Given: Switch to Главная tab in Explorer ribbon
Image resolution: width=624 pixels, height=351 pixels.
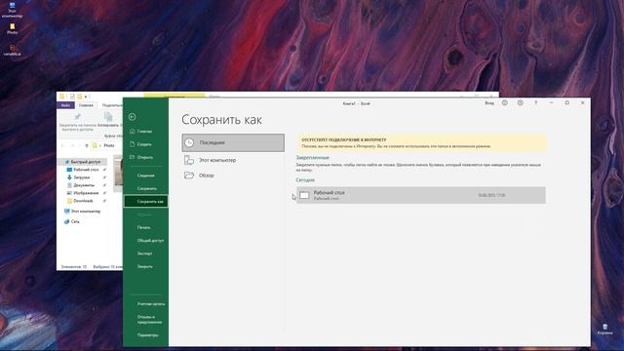Looking at the screenshot, I should (x=86, y=105).
